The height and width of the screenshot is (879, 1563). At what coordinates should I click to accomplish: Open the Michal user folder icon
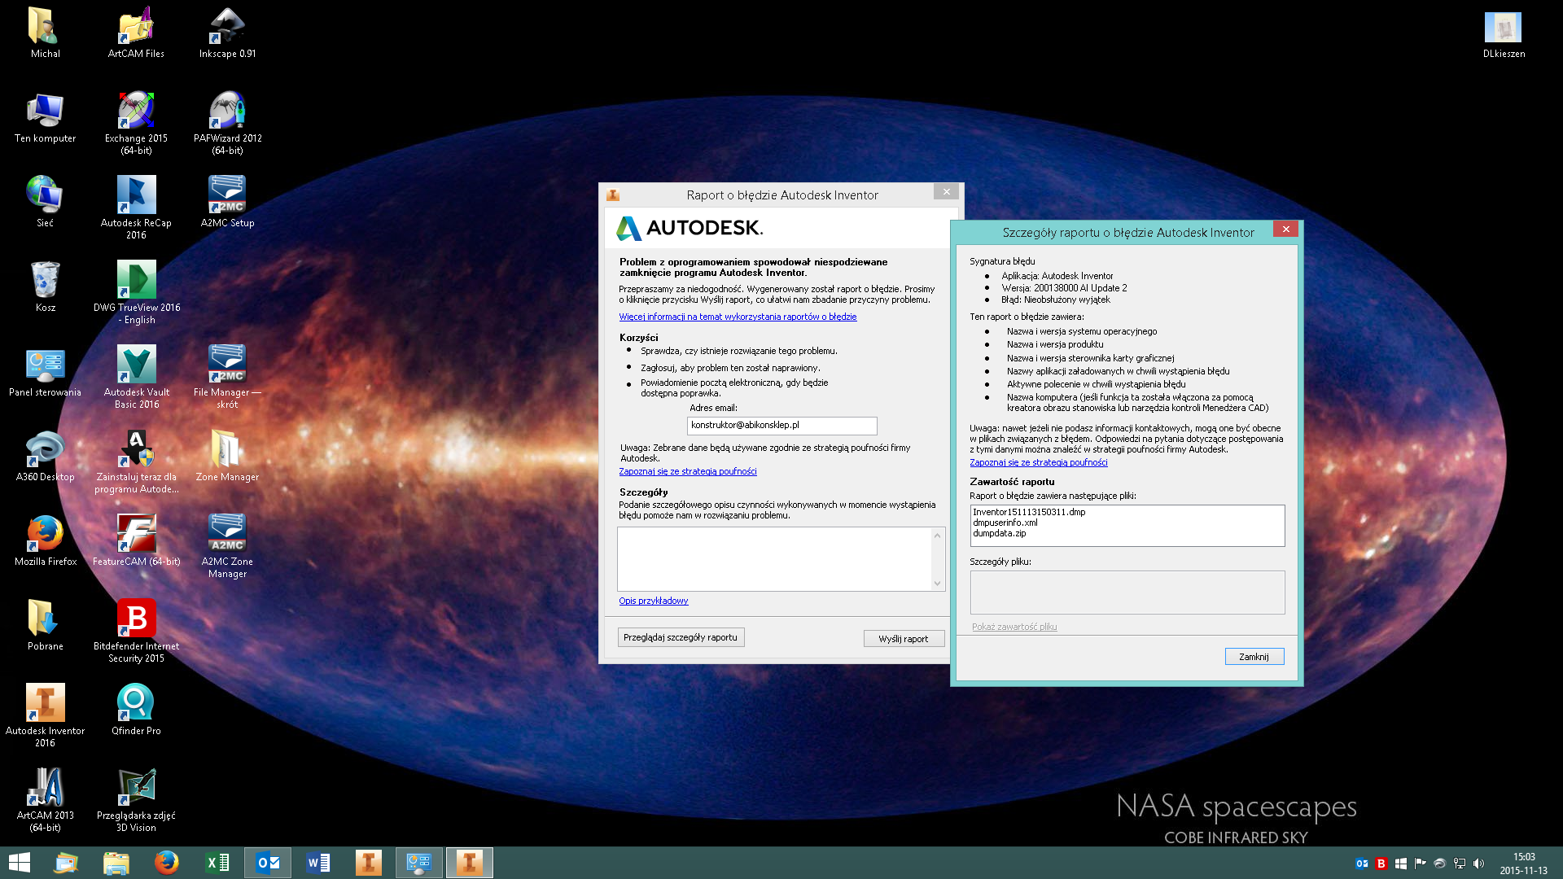[x=45, y=33]
